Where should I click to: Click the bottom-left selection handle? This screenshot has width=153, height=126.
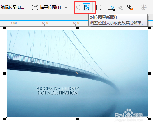tap(5, 119)
